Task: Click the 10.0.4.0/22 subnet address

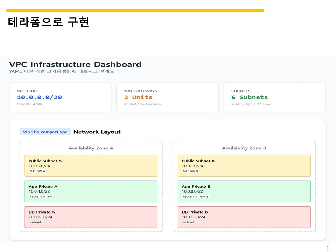Action: 39,191
